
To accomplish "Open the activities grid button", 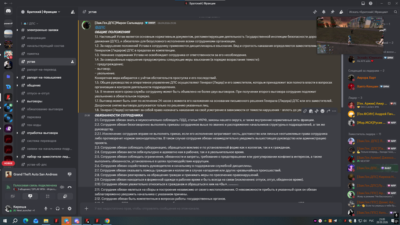I will [x=47, y=196].
